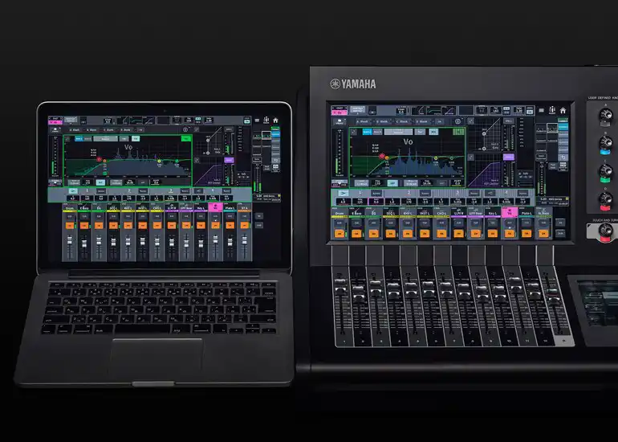Toggle Drum channel ON button on console screen
The image size is (618, 442).
[x=339, y=233]
